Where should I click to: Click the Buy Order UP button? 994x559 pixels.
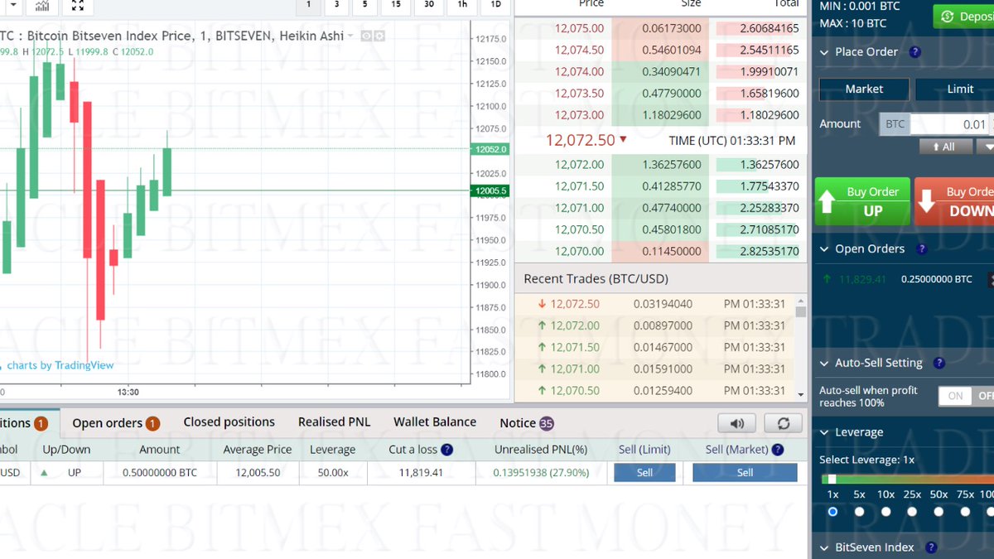click(x=862, y=201)
